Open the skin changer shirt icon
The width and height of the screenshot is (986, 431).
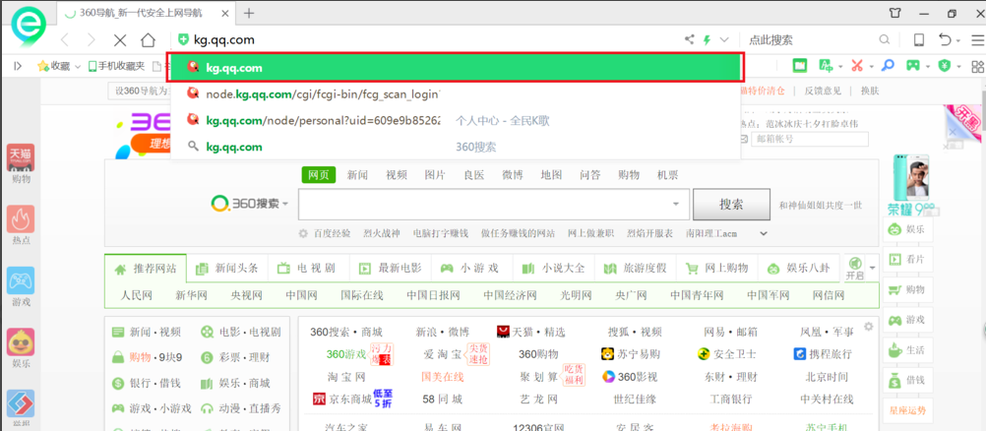pyautogui.click(x=894, y=13)
